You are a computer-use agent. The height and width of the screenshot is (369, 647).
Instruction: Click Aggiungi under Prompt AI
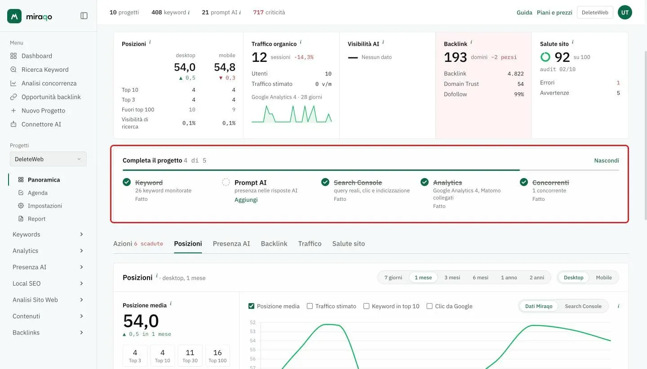(x=246, y=200)
